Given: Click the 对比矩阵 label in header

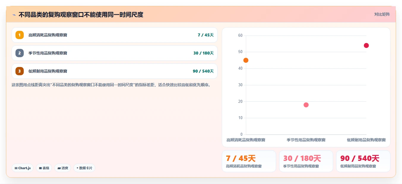Looking at the screenshot, I should click(382, 14).
